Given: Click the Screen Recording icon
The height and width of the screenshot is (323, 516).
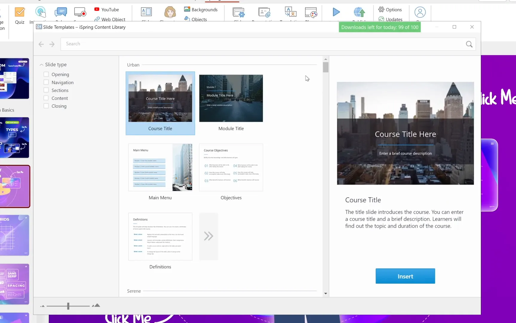Looking at the screenshot, I should point(80,12).
